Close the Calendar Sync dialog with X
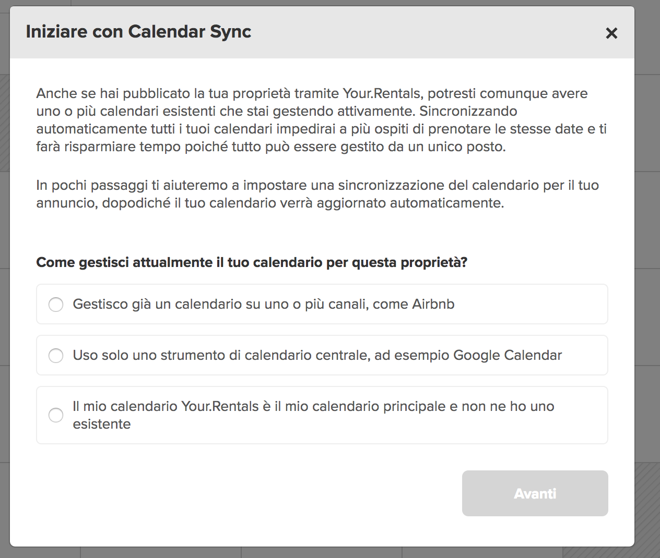660x558 pixels. click(x=611, y=33)
